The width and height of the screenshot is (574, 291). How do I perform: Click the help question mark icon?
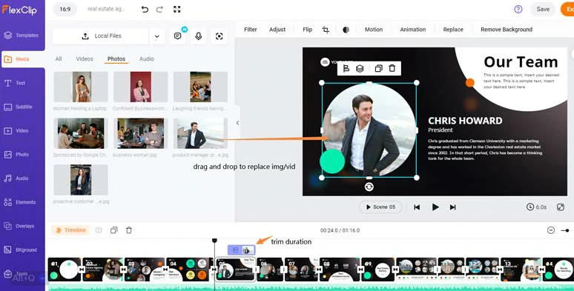pyautogui.click(x=518, y=9)
